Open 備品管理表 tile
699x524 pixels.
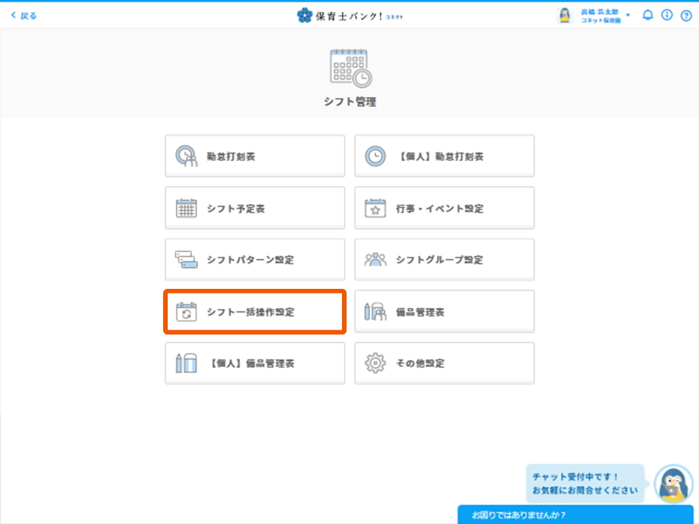444,312
